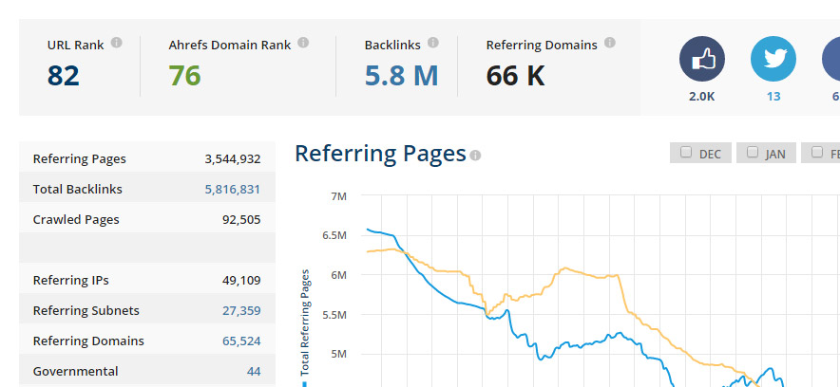Toggle the partially visible FEB checkbox
The width and height of the screenshot is (840, 387).
coord(817,153)
